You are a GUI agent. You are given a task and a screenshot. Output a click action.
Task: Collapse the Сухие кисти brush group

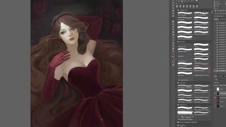[x=177, y=83]
